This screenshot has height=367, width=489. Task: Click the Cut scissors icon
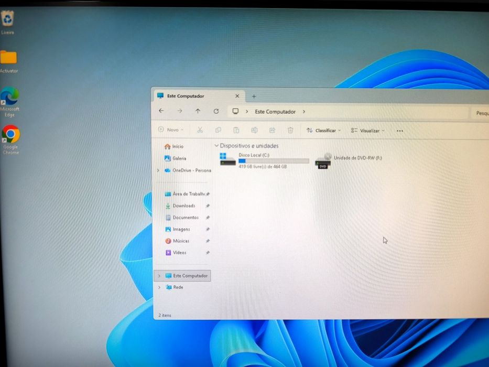click(x=200, y=130)
